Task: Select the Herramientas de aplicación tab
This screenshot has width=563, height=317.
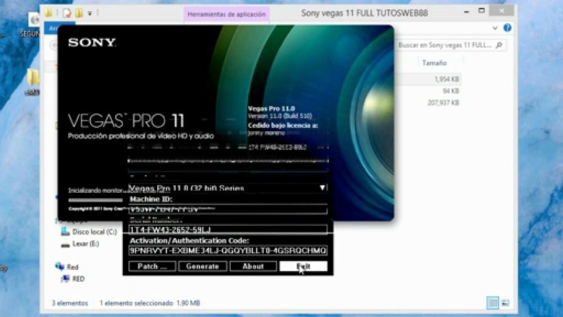Action: point(226,14)
